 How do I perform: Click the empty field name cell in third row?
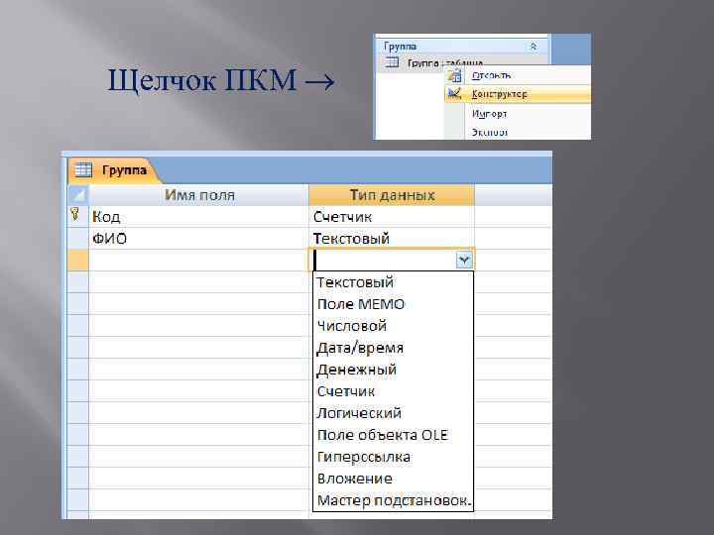198,261
